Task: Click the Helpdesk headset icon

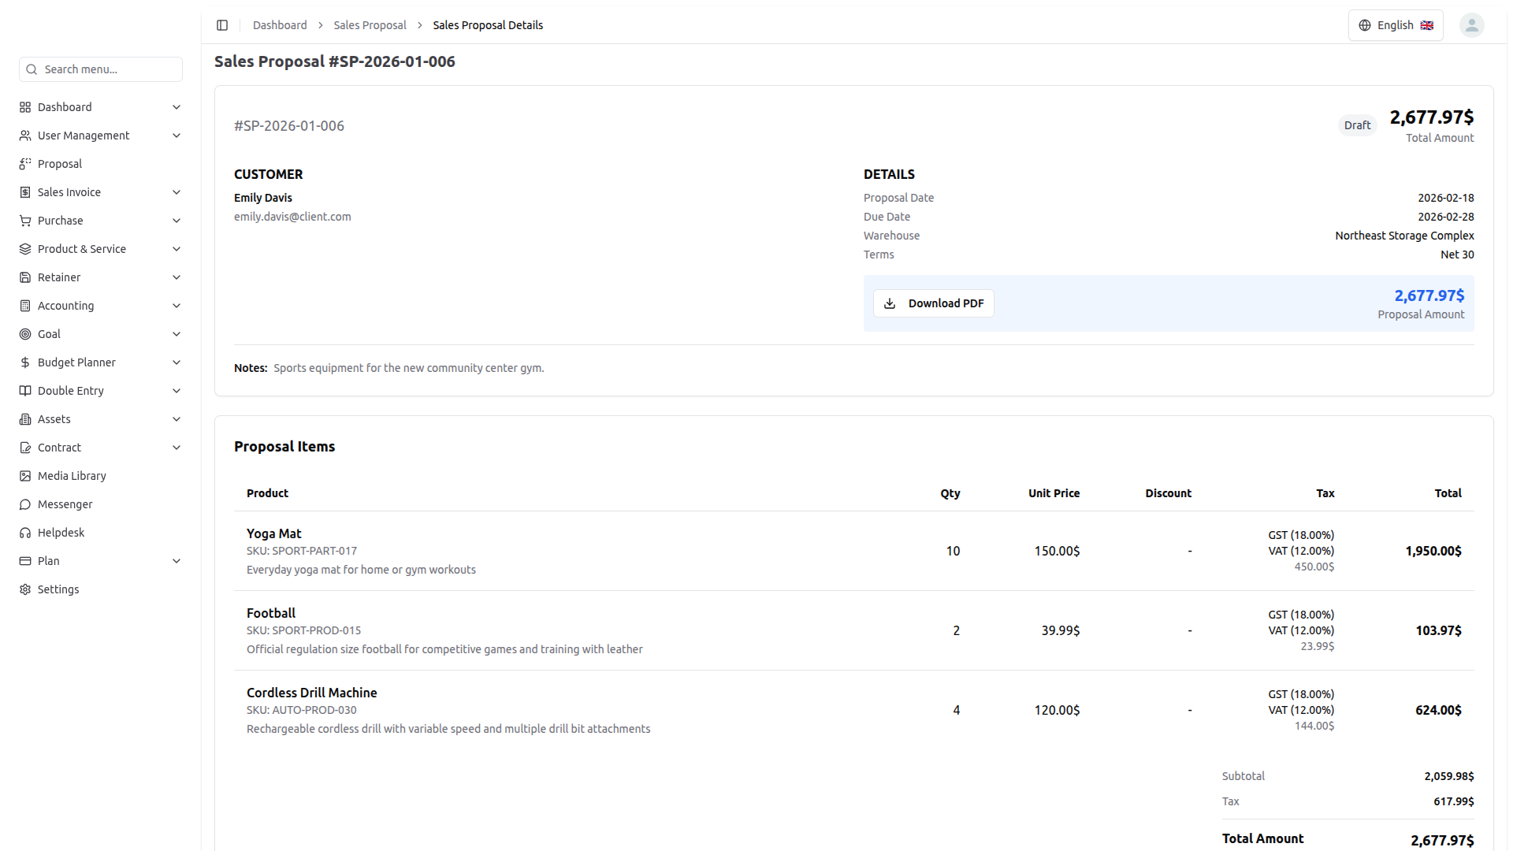Action: pyautogui.click(x=25, y=533)
